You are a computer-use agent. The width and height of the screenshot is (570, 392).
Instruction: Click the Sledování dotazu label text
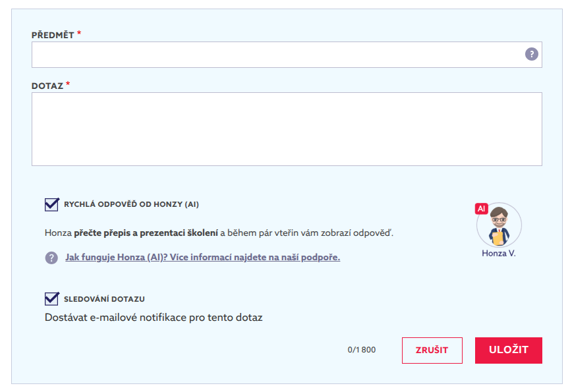(104, 300)
